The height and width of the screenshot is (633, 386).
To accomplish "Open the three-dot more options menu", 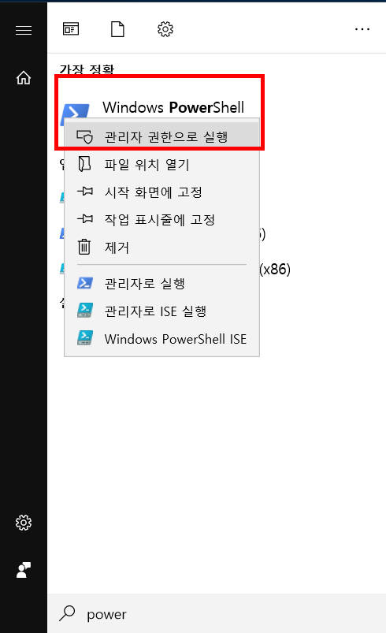I will 362,29.
